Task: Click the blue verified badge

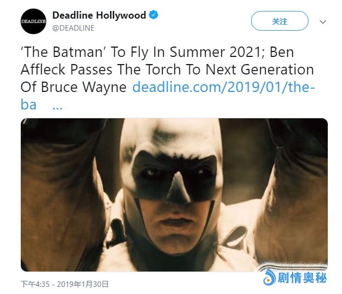Action: (154, 15)
